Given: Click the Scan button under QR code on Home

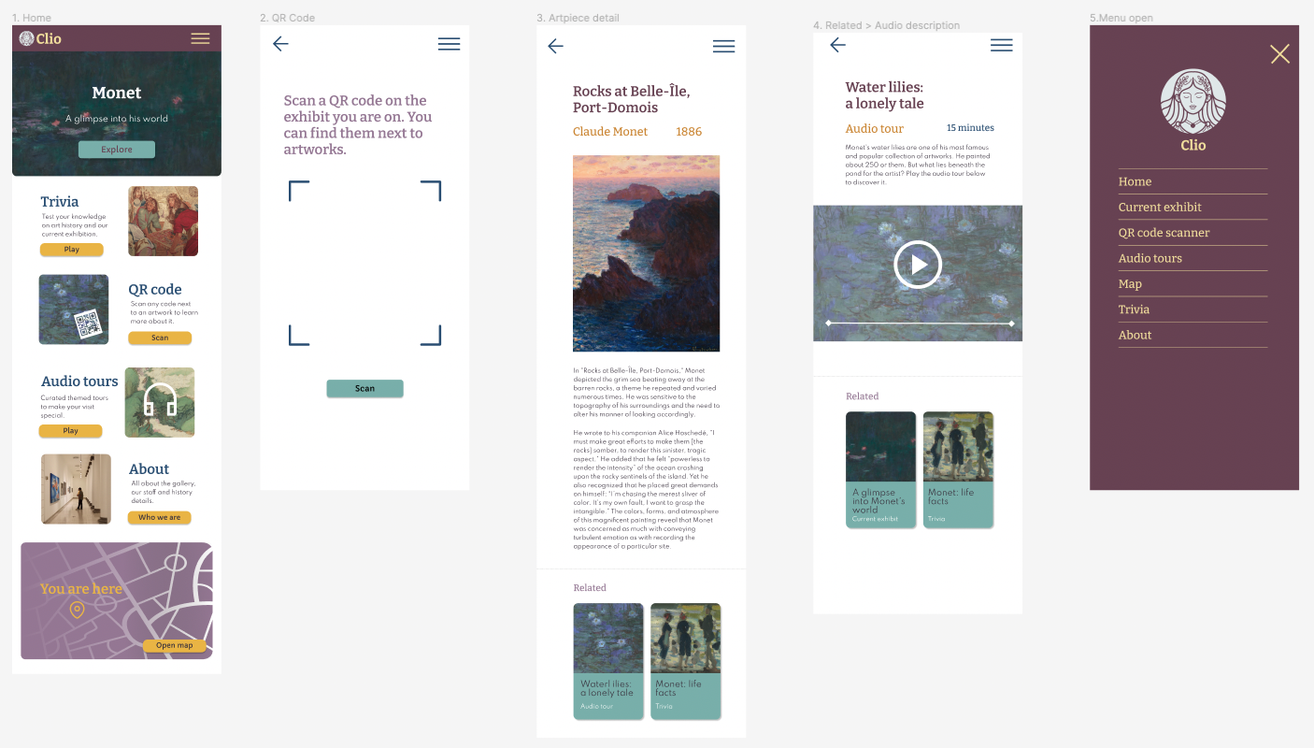Looking at the screenshot, I should pyautogui.click(x=160, y=338).
